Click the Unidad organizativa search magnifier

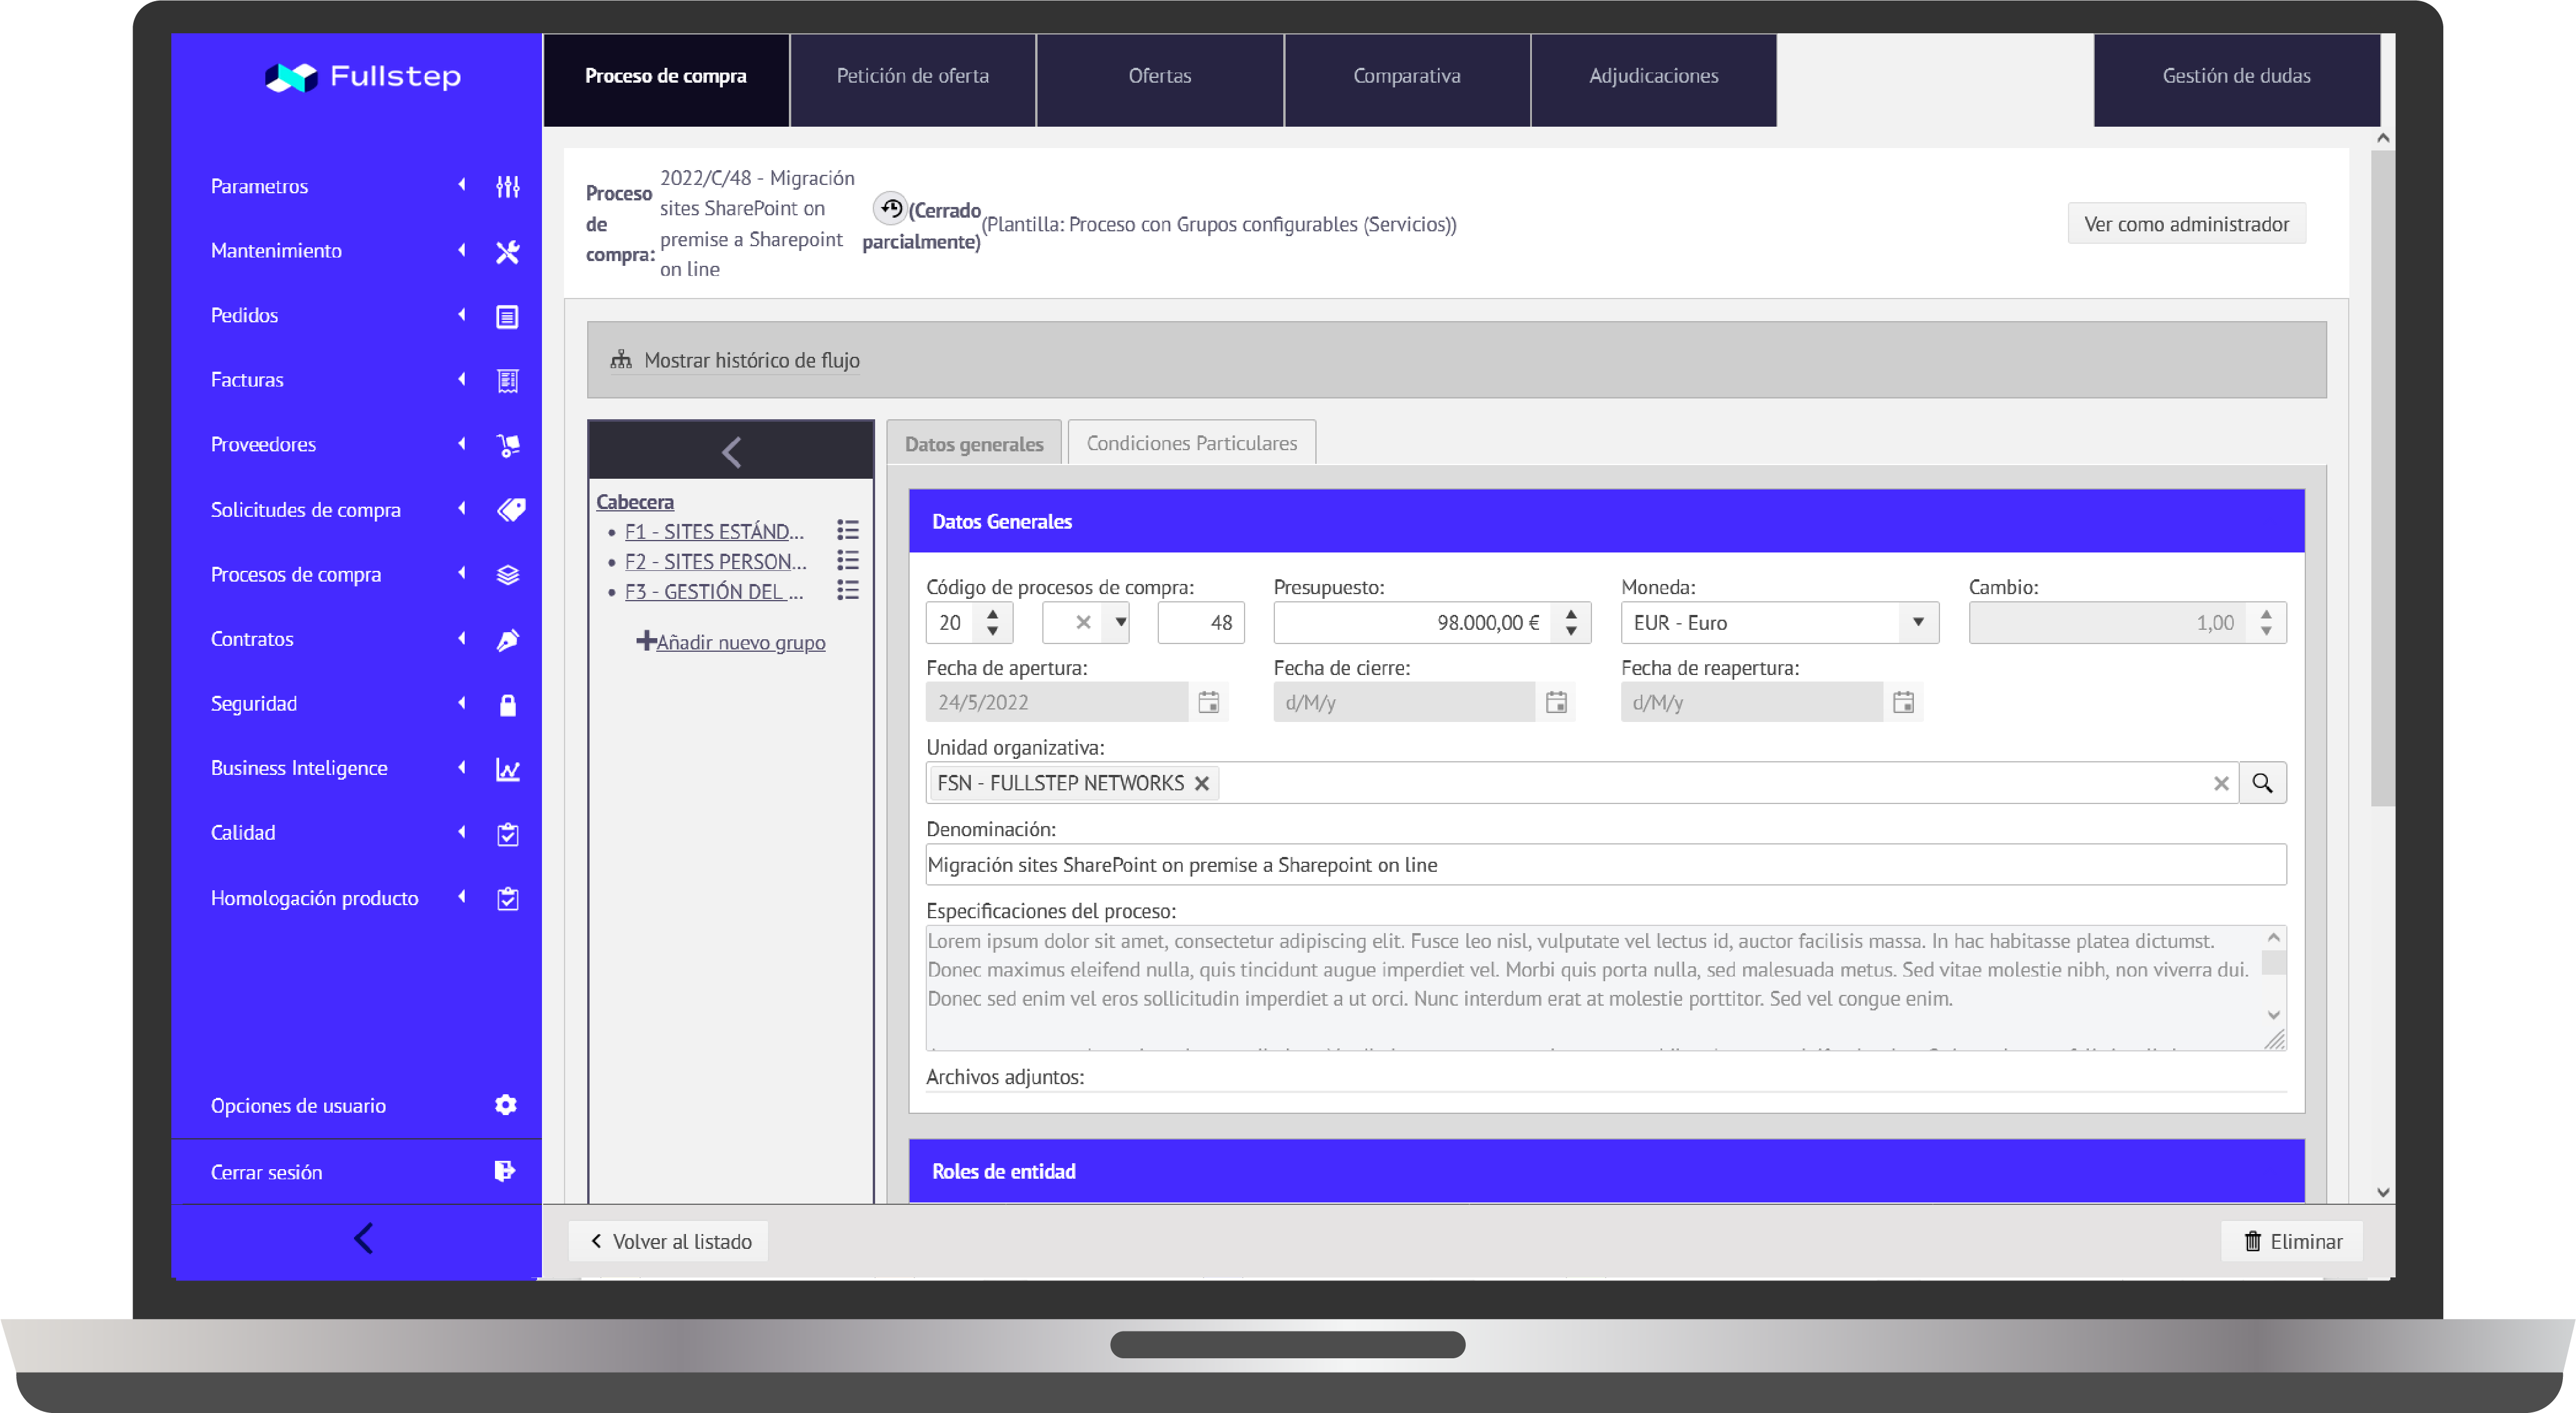click(x=2262, y=783)
